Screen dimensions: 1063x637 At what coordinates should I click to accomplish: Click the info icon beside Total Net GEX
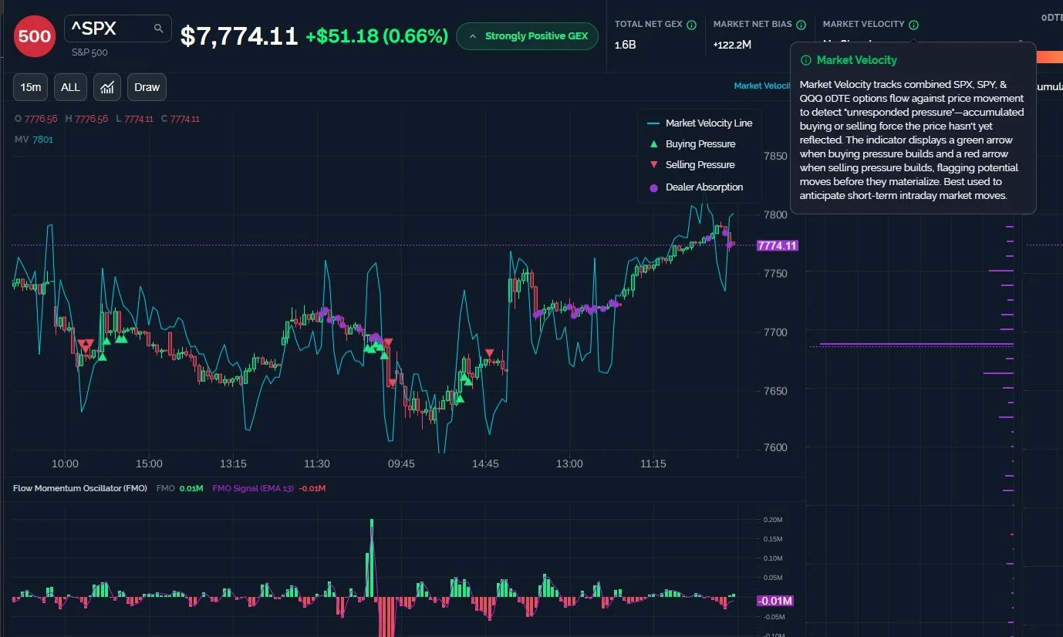click(x=691, y=25)
